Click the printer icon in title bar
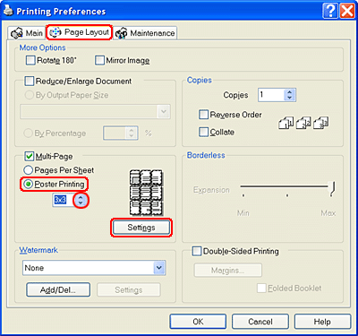Image resolution: width=358 pixels, height=336 pixels. pyautogui.click(x=8, y=12)
